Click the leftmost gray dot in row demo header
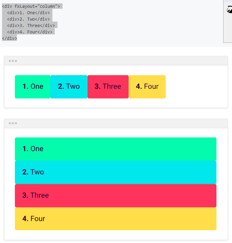 (x=10, y=61)
